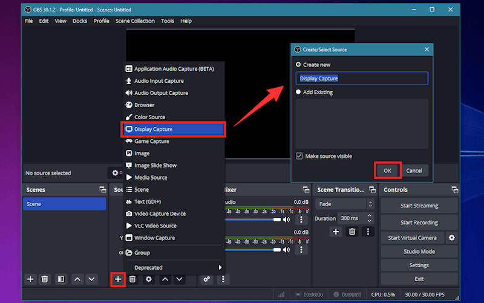This screenshot has height=303, width=484.
Task: Pop out the Scenes dock
Action: tap(102, 189)
